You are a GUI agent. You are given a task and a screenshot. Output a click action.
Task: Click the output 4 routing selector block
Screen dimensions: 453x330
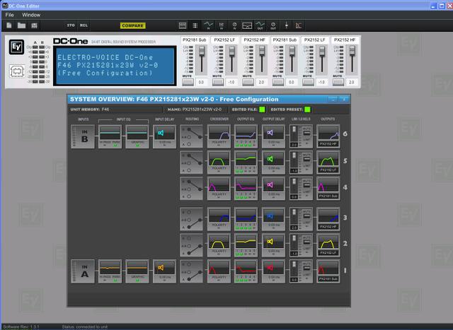[x=191, y=188]
